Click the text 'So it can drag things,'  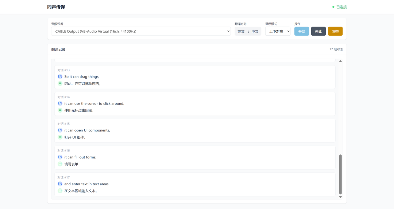point(82,76)
